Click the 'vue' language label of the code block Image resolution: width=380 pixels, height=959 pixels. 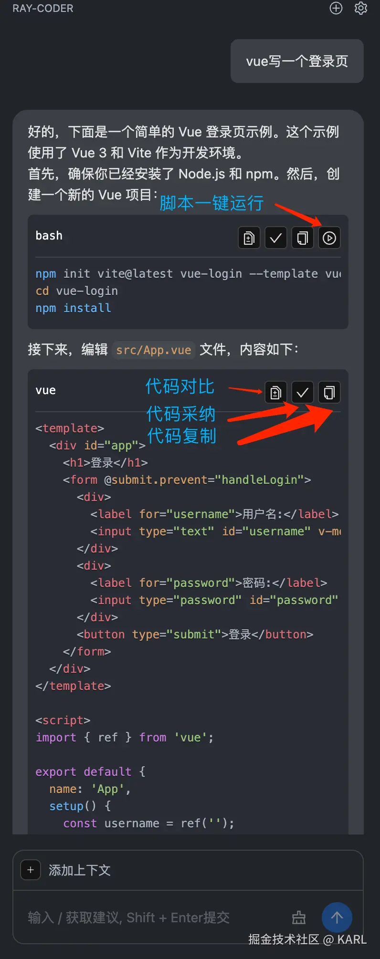[x=45, y=390]
